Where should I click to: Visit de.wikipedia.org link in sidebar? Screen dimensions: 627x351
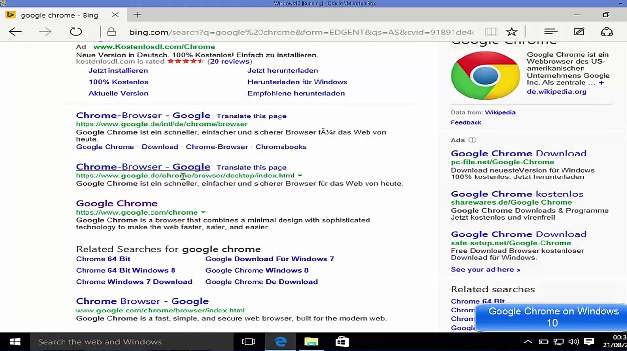[x=557, y=92]
